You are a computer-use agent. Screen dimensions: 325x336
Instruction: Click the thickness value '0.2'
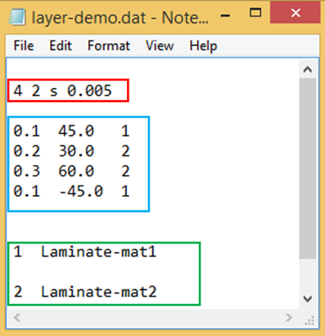tap(27, 151)
